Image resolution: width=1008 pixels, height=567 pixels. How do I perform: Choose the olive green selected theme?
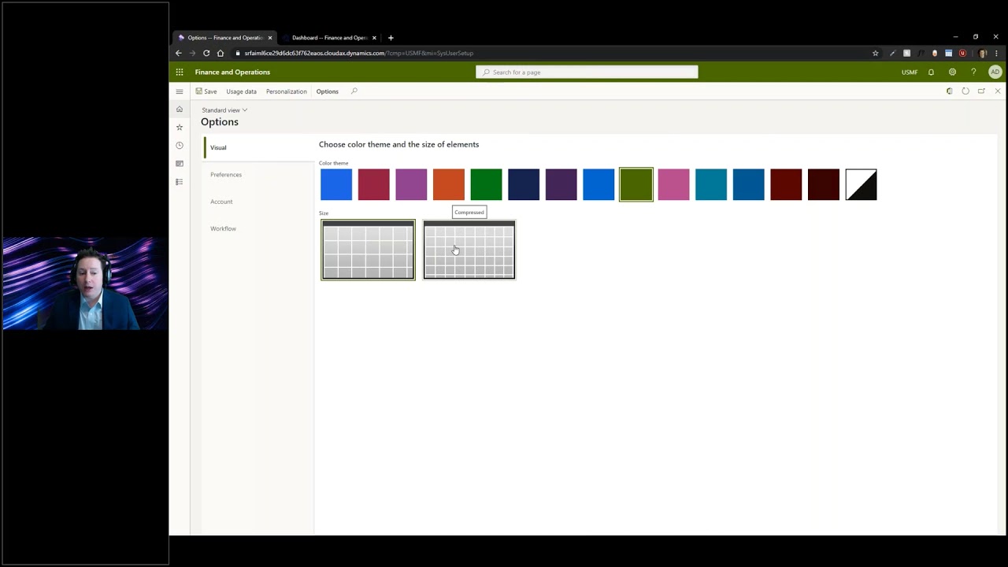(x=636, y=184)
